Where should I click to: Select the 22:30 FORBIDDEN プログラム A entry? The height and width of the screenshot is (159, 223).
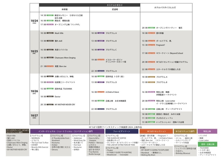104,71
